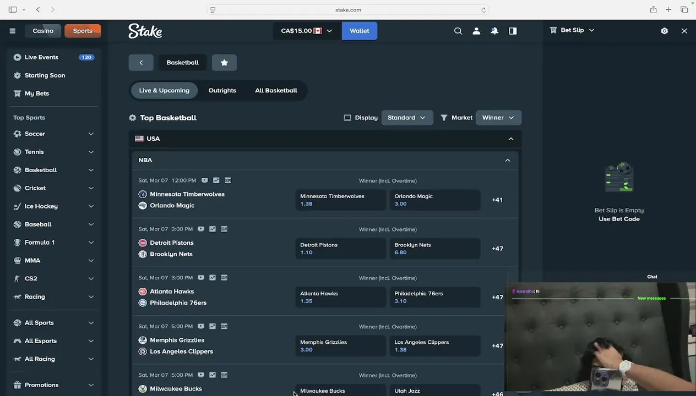Open statistics chart icon for Pistons game
The image size is (696, 396).
click(x=213, y=229)
